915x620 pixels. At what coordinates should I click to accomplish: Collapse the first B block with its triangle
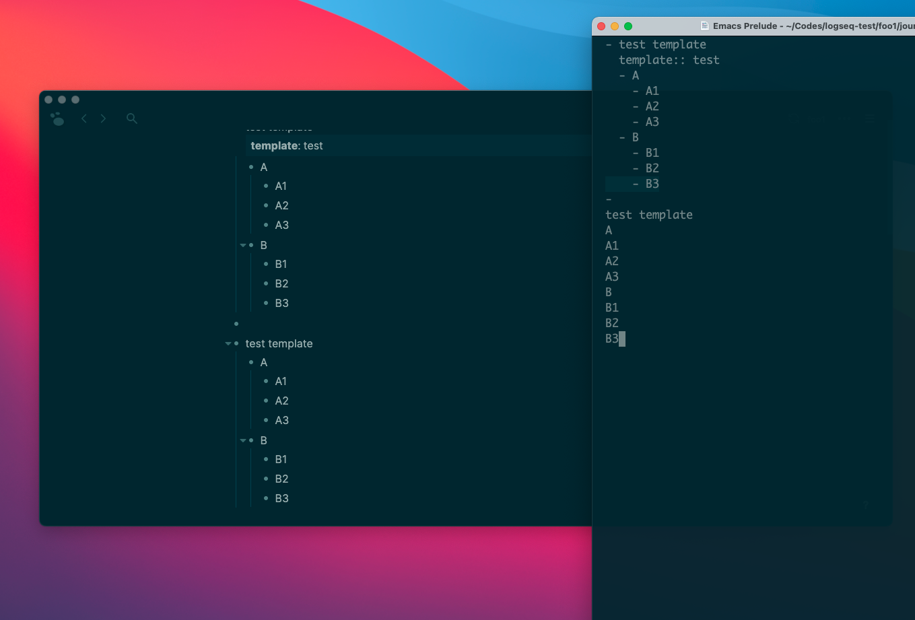click(x=243, y=245)
